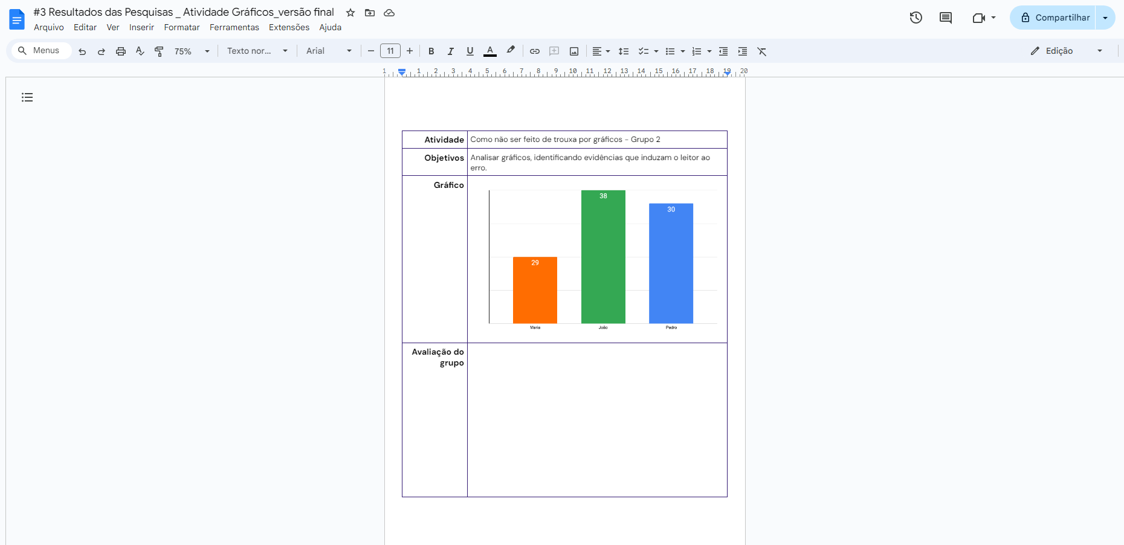This screenshot has height=545, width=1124.
Task: Open the Arquivo menu
Action: [49, 27]
